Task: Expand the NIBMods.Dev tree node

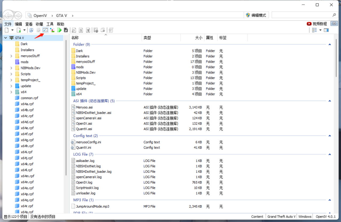Action: pyautogui.click(x=11, y=68)
